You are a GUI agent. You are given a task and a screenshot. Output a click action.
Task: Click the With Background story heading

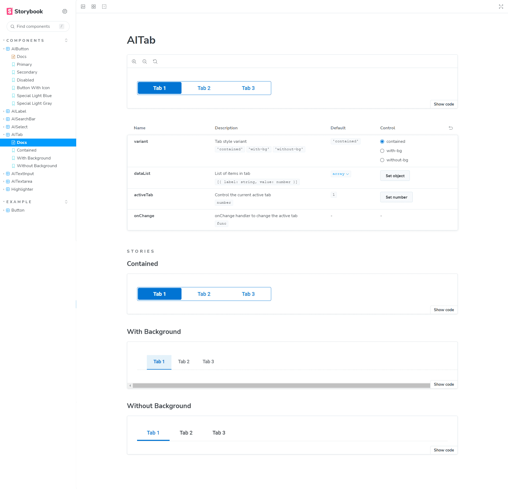click(154, 332)
